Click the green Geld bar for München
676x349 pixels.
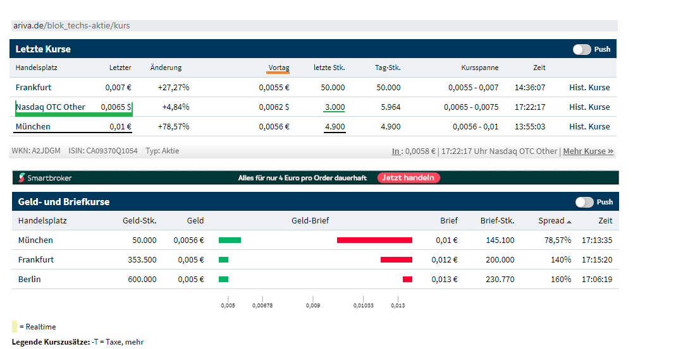coord(230,240)
